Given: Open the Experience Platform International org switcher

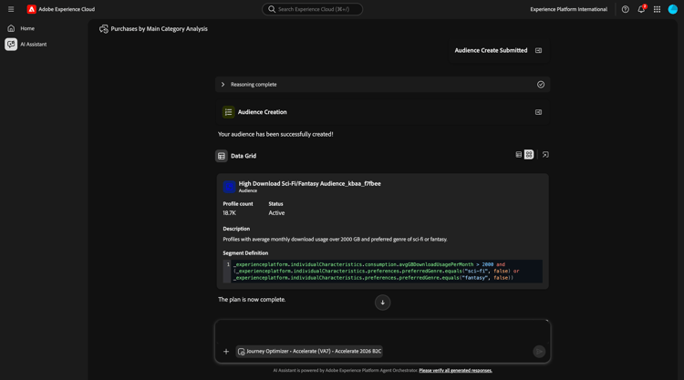Looking at the screenshot, I should pos(568,9).
